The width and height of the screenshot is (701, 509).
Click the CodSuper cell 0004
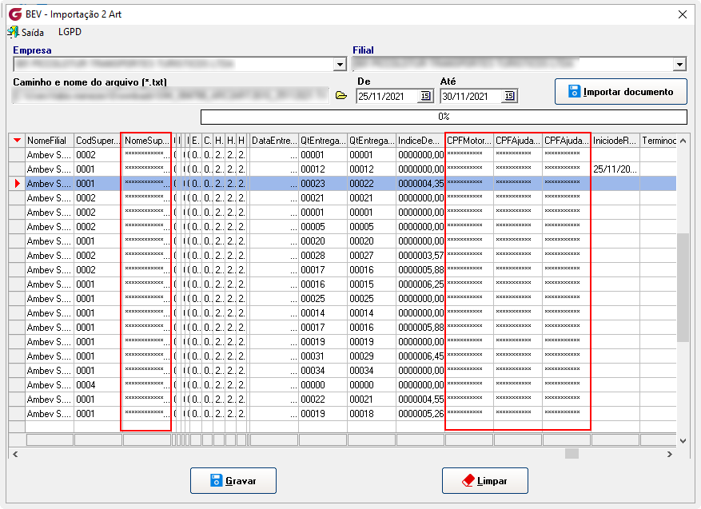98,385
